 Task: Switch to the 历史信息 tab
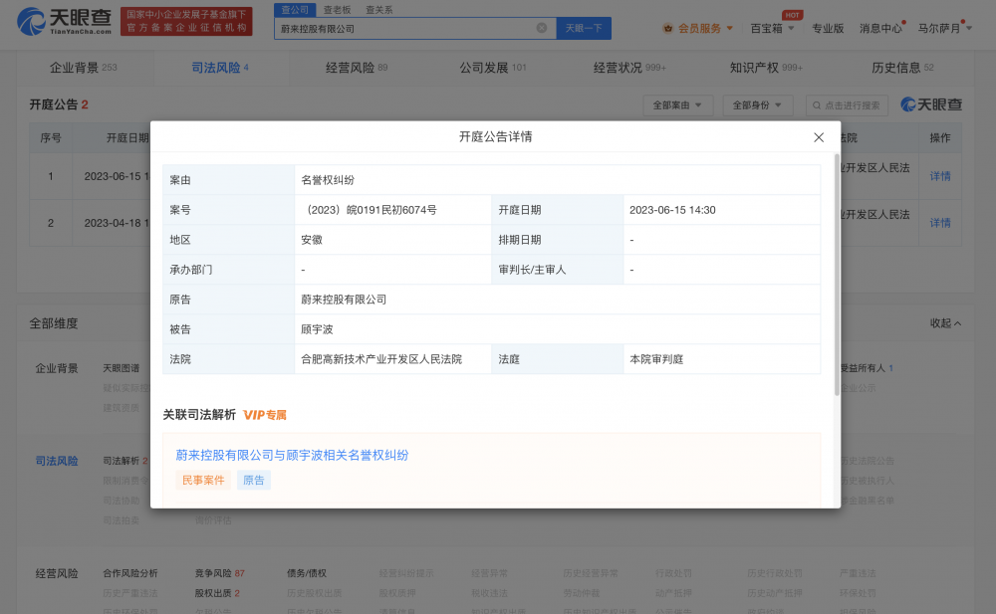tap(902, 68)
